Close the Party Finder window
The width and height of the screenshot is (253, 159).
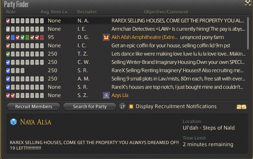(x=247, y=4)
